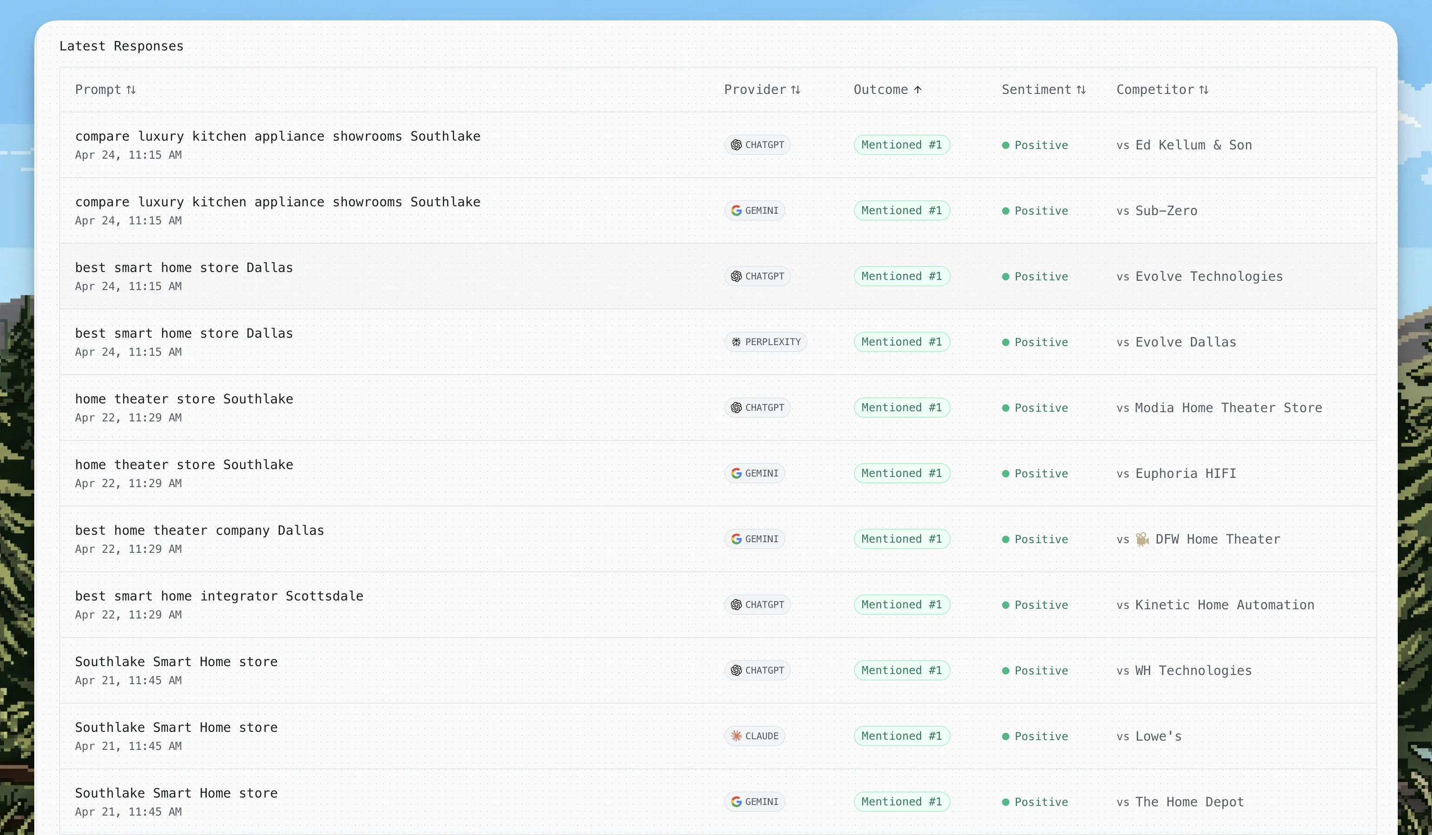Select the Provider column header
The image size is (1432, 835).
click(761, 89)
